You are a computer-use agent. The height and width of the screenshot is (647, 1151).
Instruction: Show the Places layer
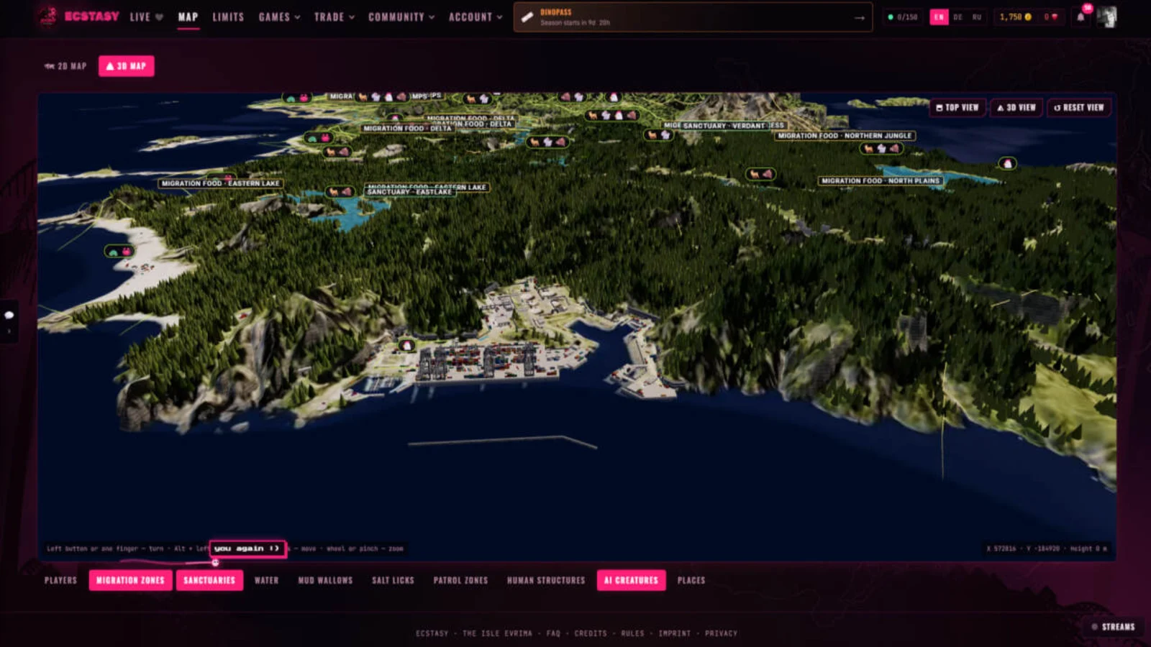tap(691, 580)
